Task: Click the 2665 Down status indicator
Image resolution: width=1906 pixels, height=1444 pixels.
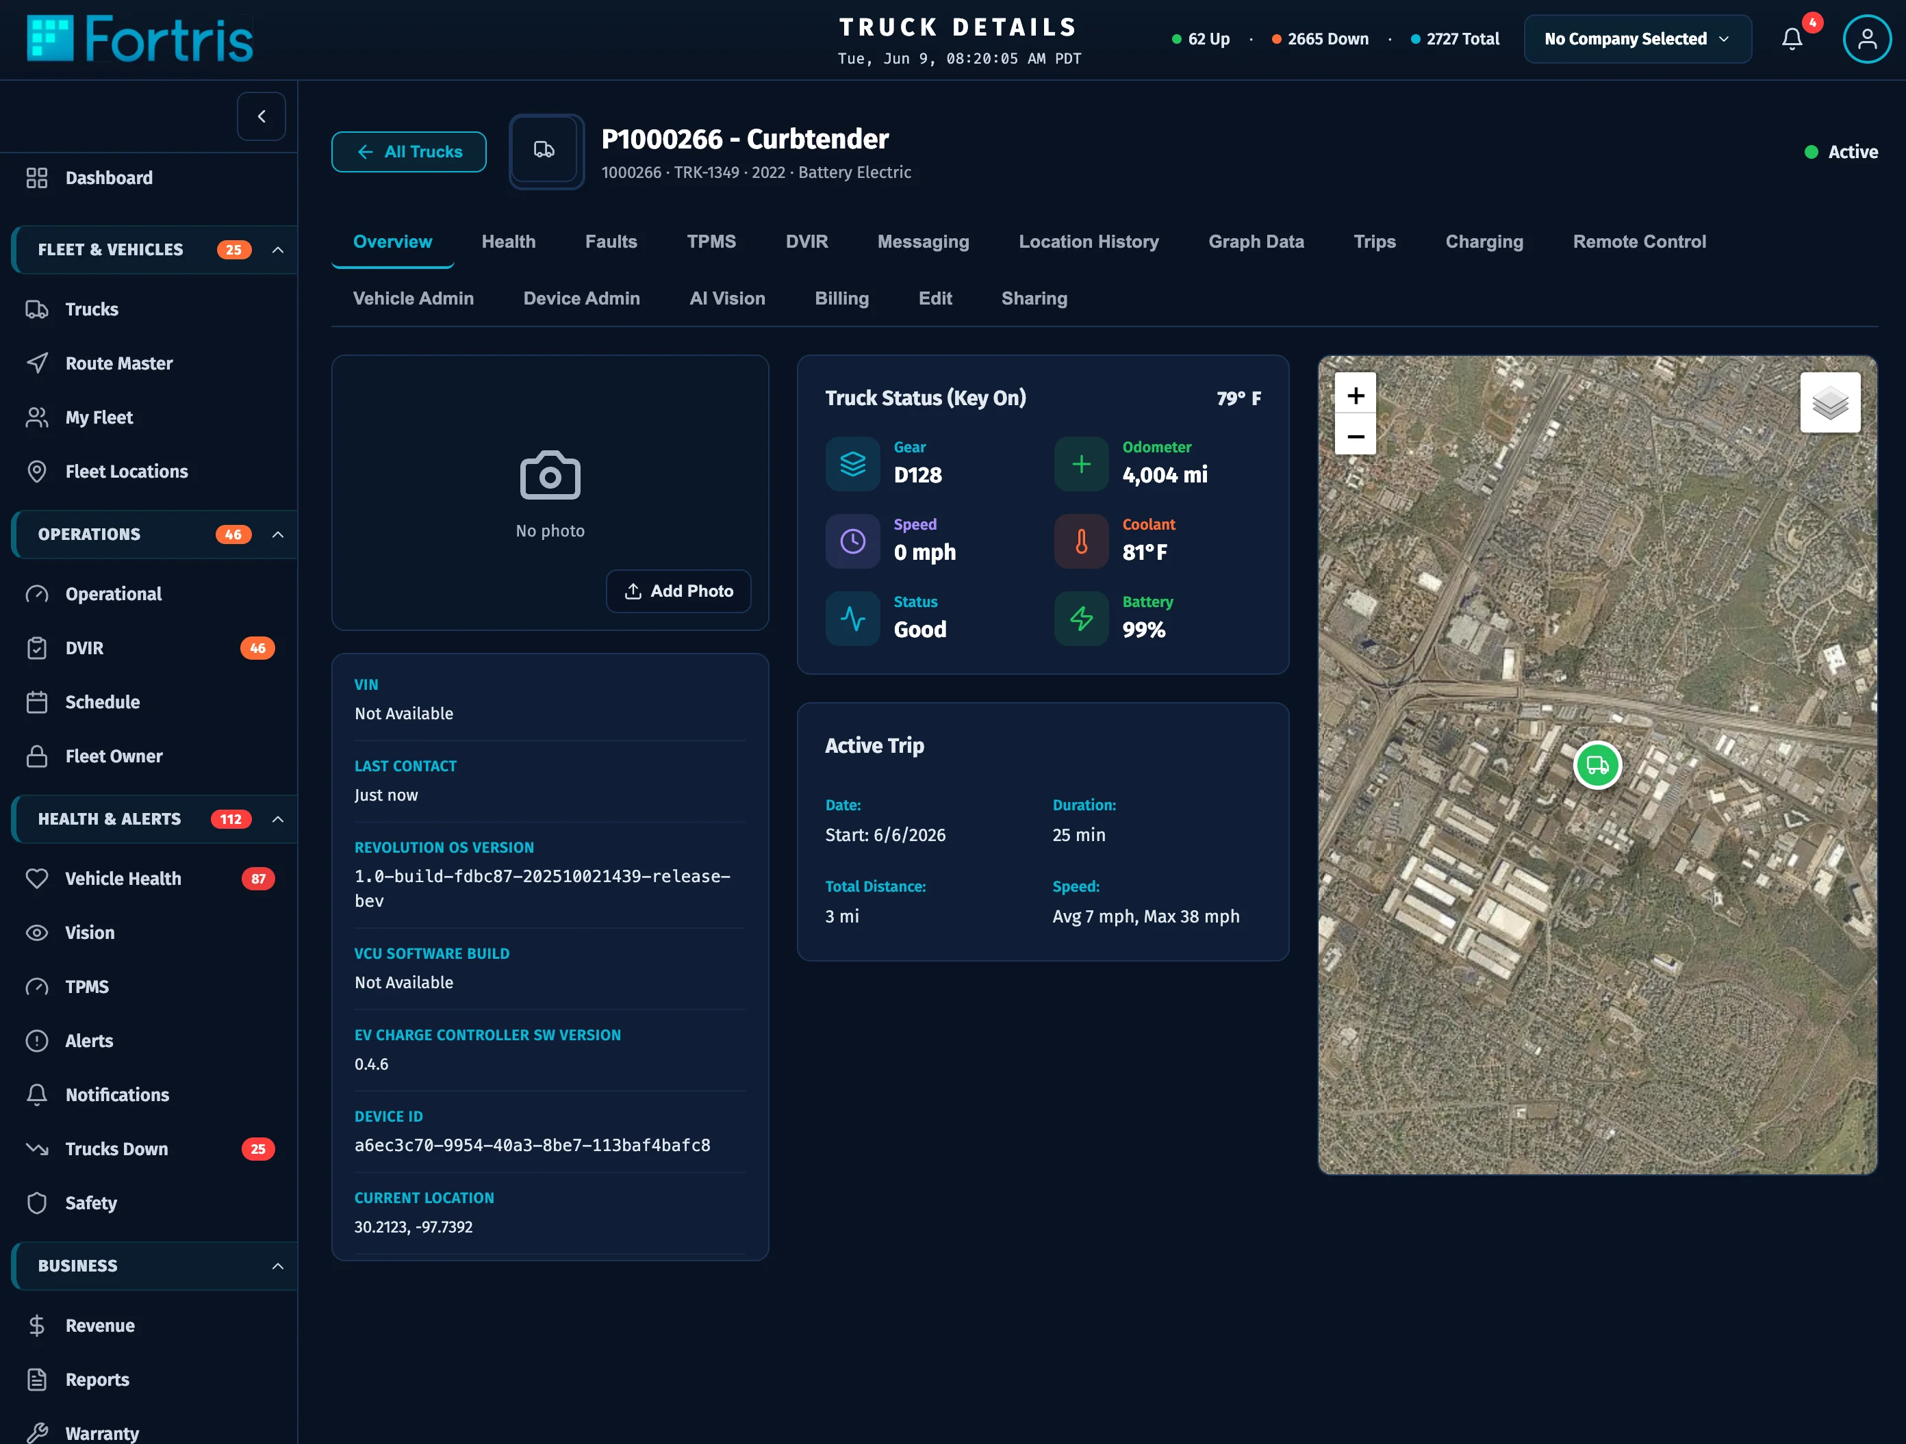Action: (x=1320, y=39)
